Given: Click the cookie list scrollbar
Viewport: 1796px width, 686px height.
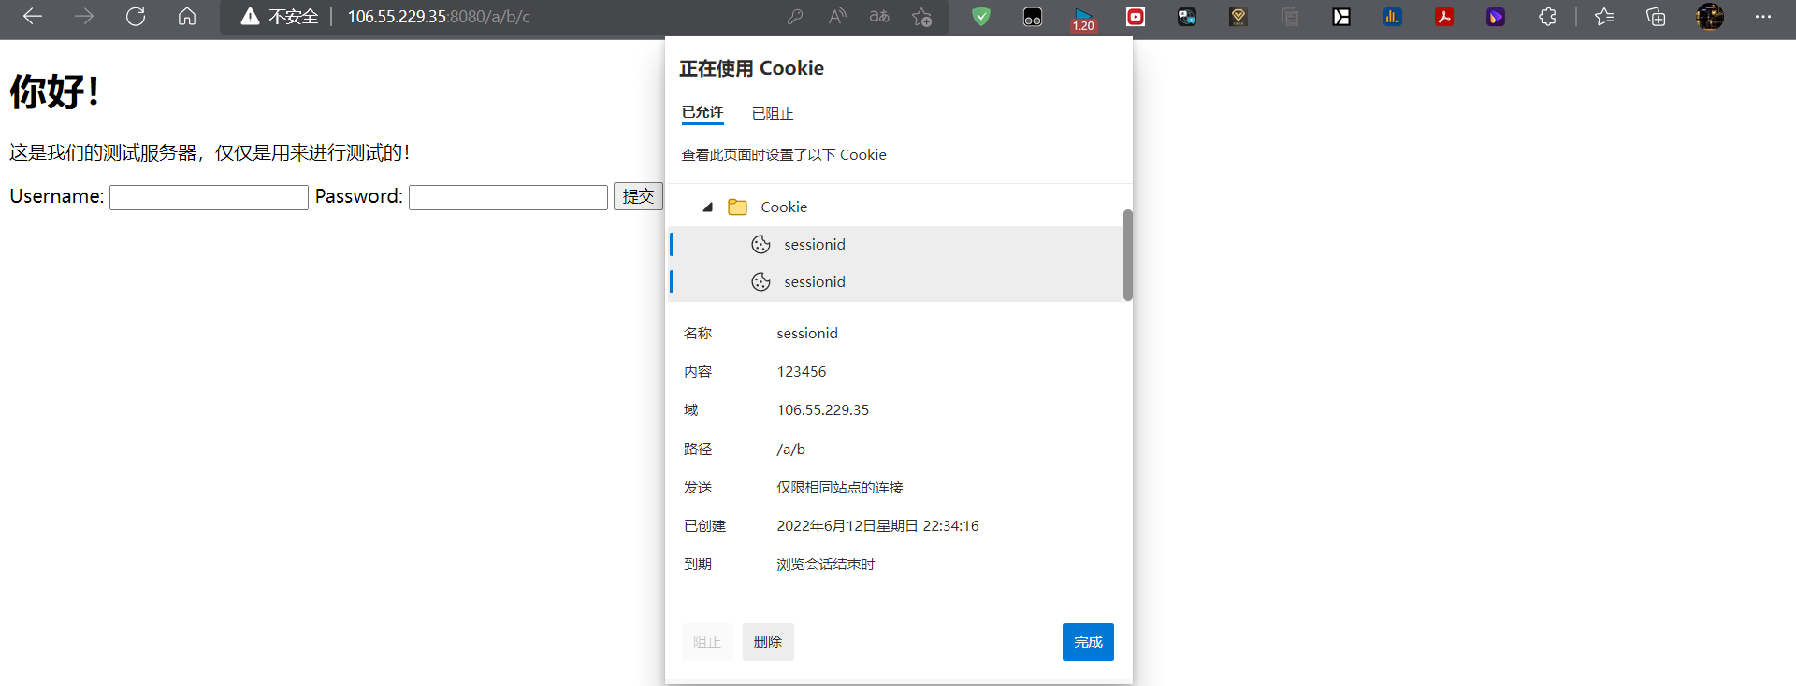Looking at the screenshot, I should click(x=1128, y=254).
